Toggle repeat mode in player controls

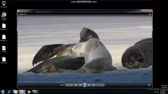[72, 85]
